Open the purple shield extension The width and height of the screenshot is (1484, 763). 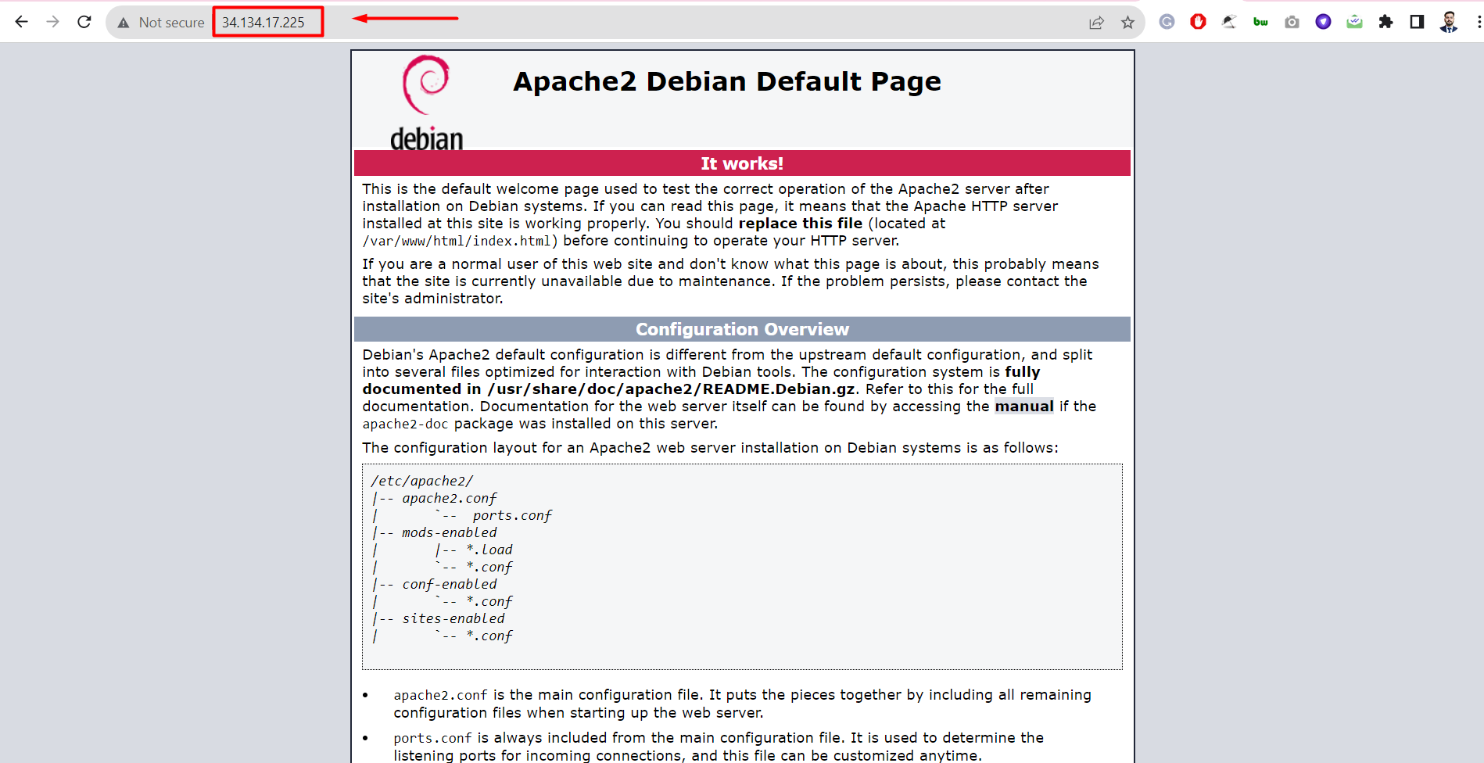(1323, 22)
